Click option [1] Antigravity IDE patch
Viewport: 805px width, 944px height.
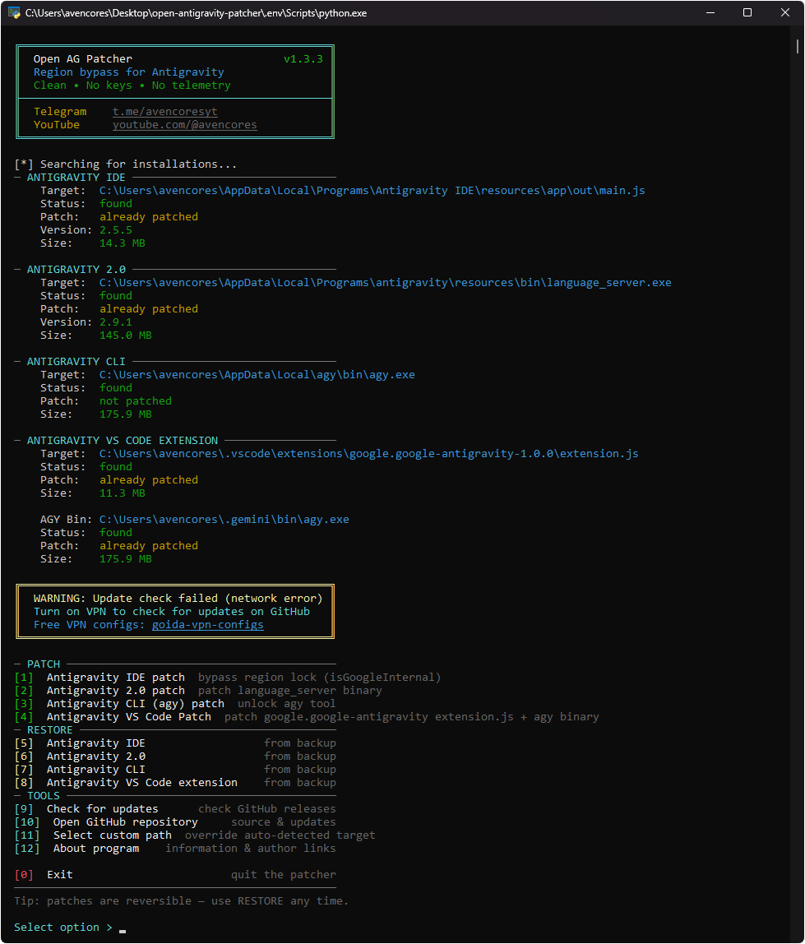click(x=100, y=678)
